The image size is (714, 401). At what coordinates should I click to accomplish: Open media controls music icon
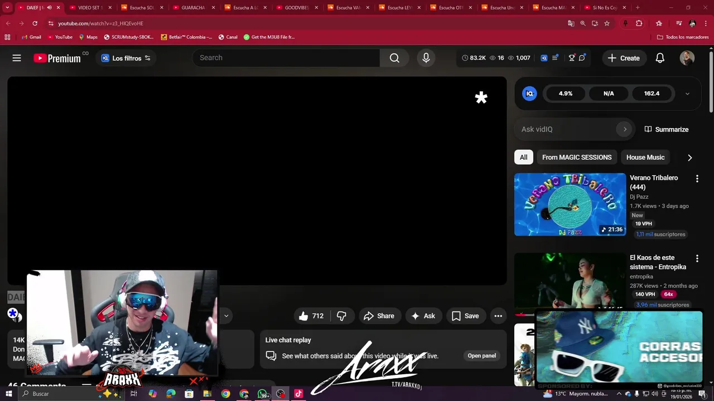tap(679, 23)
